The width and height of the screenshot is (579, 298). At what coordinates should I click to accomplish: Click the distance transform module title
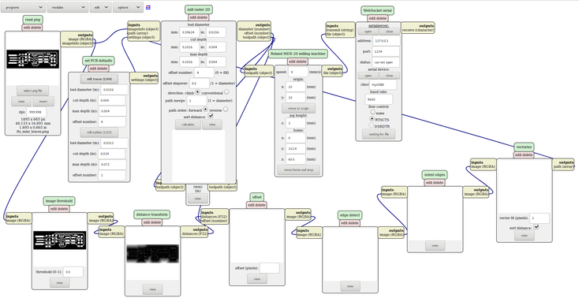pos(152,214)
